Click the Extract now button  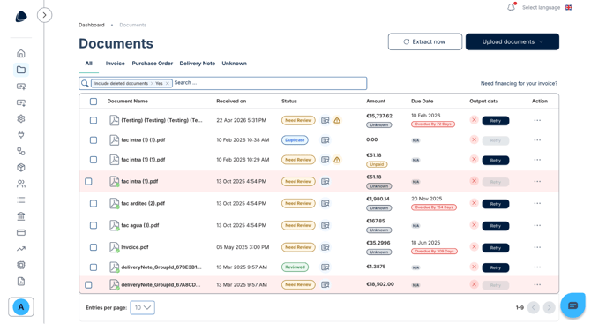(425, 41)
